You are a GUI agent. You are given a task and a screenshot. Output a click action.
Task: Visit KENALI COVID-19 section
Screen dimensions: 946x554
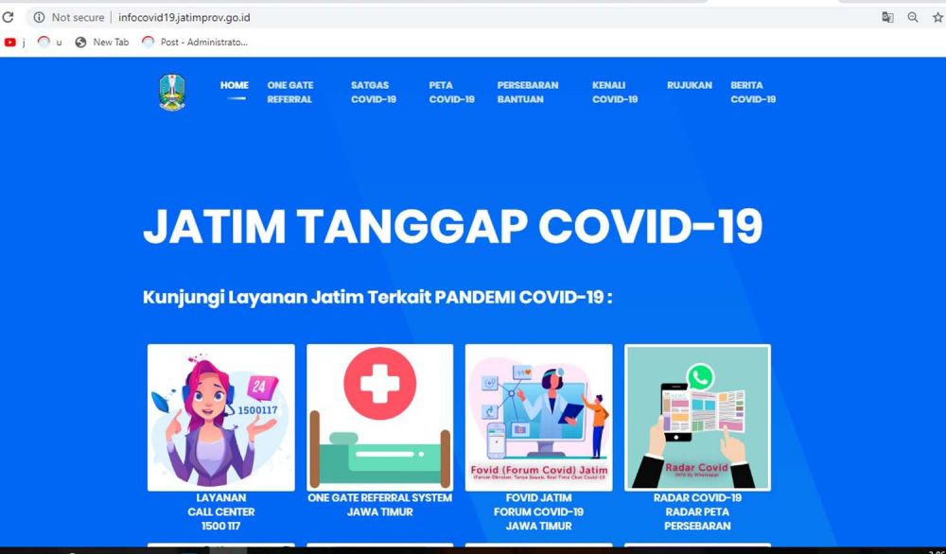point(613,92)
